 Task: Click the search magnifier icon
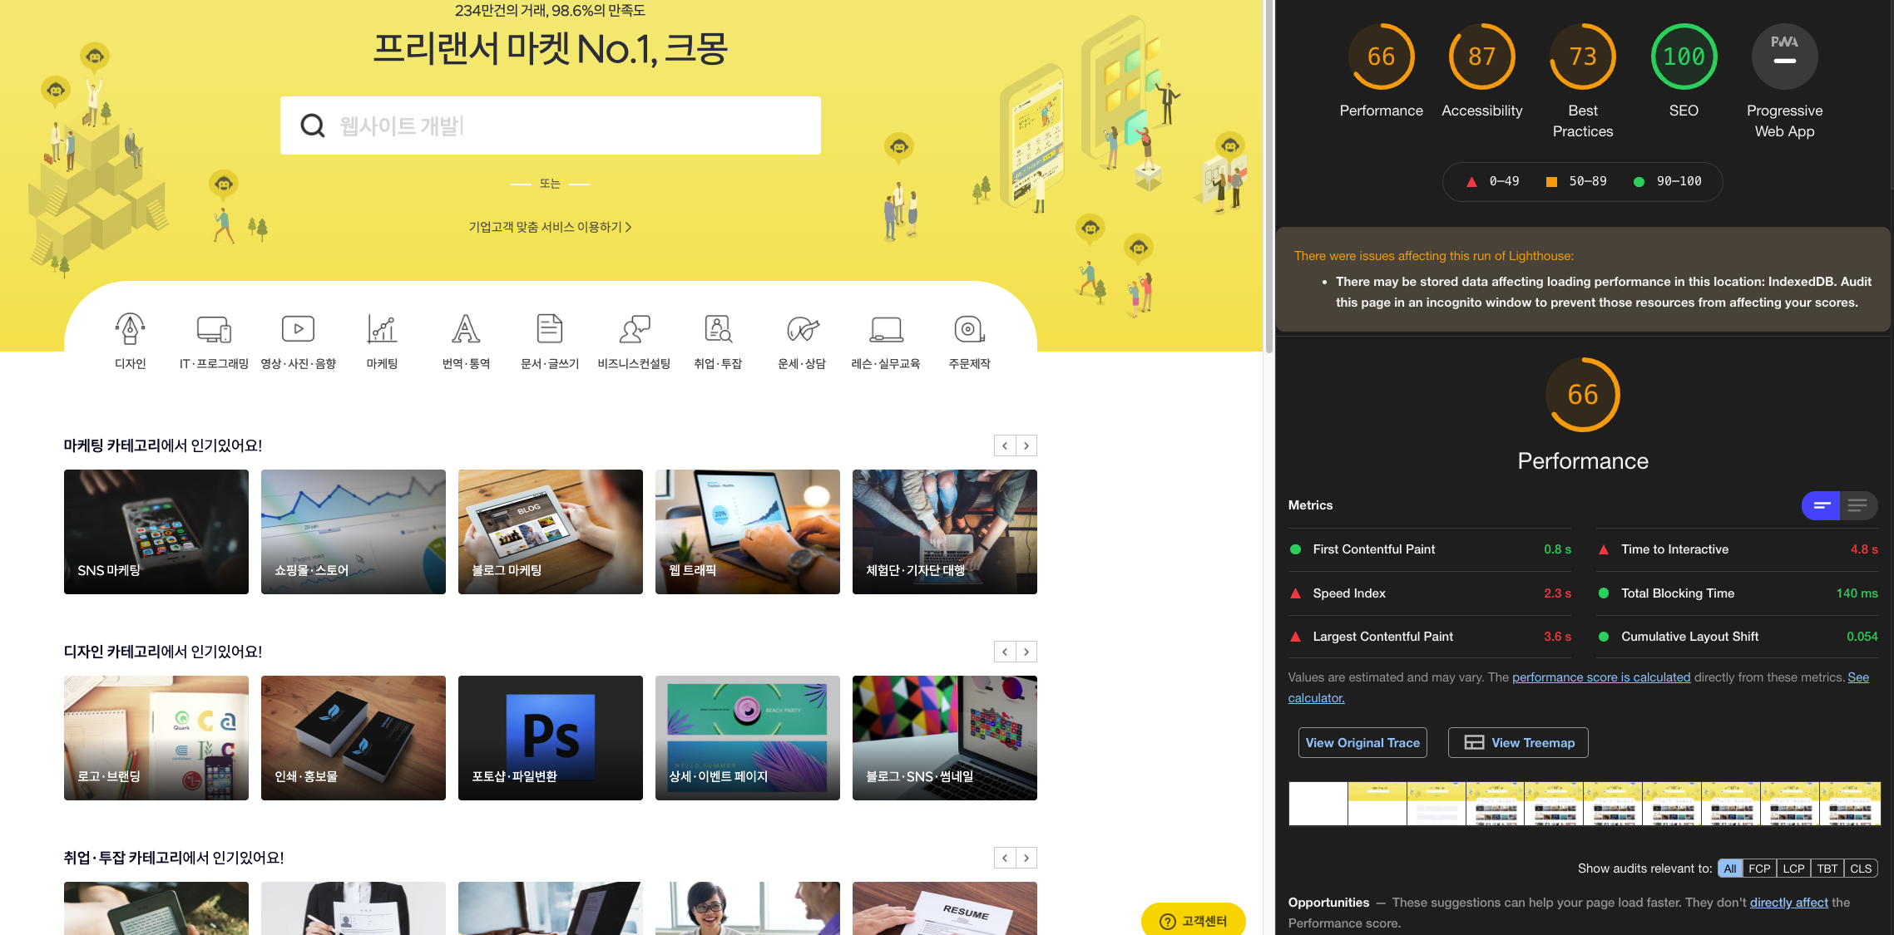point(312,125)
